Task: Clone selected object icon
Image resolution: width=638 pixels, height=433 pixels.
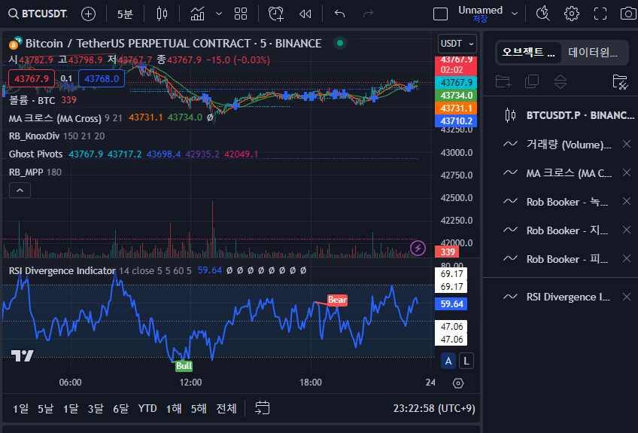Action: pos(532,81)
